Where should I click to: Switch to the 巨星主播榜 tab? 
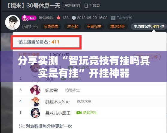(x=29, y=55)
